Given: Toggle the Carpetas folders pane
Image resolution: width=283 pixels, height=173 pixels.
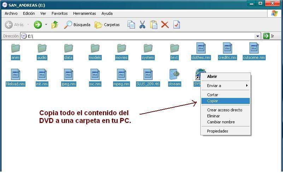Looking at the screenshot, I should [107, 25].
